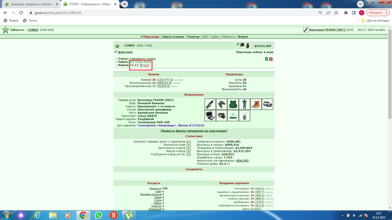The width and height of the screenshot is (392, 220).
Task: Open WhatsApp from the taskbar
Action: (98, 215)
